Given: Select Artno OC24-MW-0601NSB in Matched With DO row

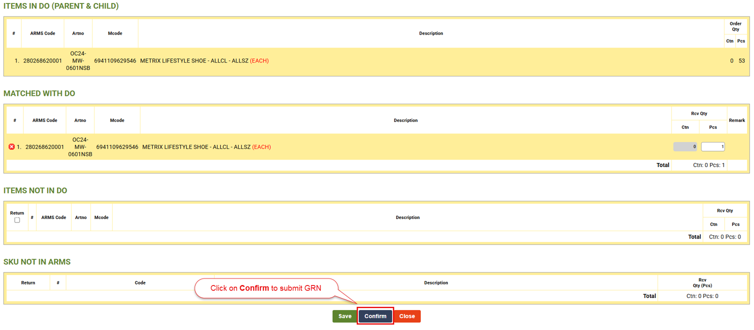Looking at the screenshot, I should click(80, 147).
